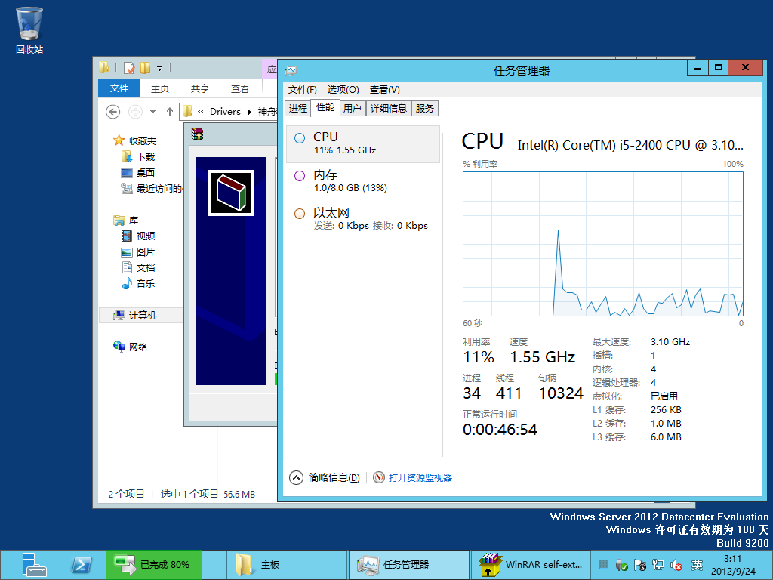The width and height of the screenshot is (773, 580).
Task: Click the CPU utilization graph
Action: 602,244
